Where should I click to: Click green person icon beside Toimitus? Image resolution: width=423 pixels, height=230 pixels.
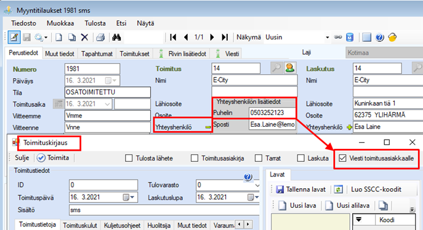point(290,68)
